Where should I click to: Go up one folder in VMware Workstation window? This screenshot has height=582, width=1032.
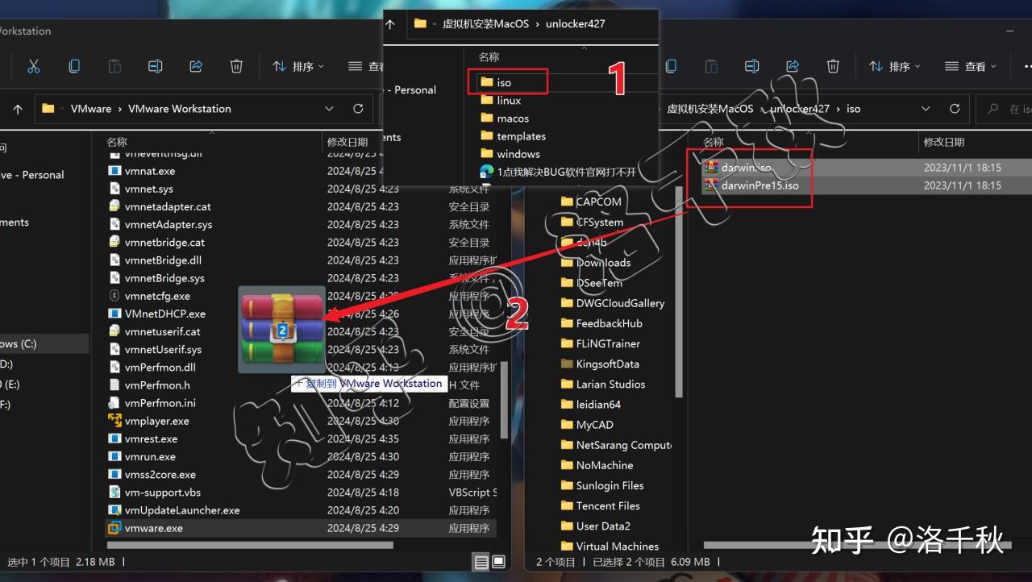coord(18,109)
